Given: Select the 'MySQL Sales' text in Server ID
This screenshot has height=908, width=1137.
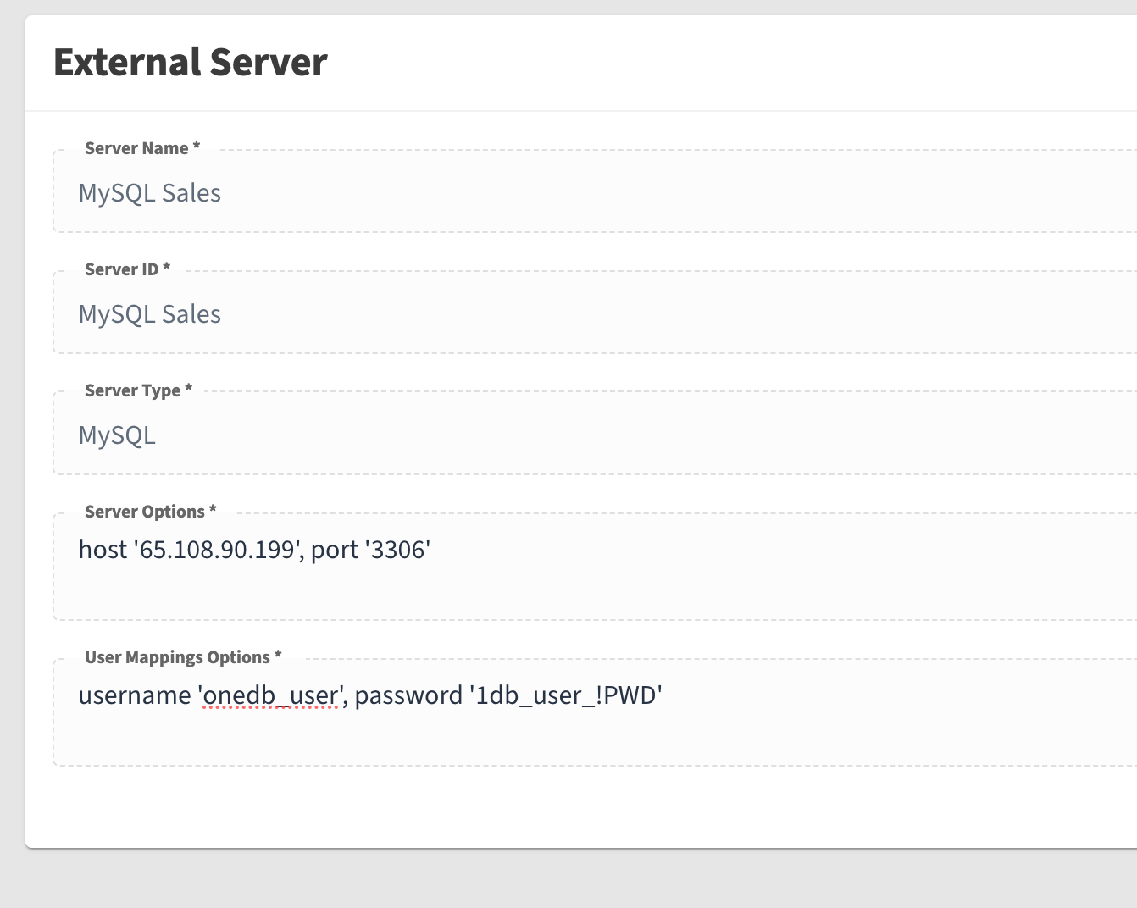Looking at the screenshot, I should click(149, 313).
